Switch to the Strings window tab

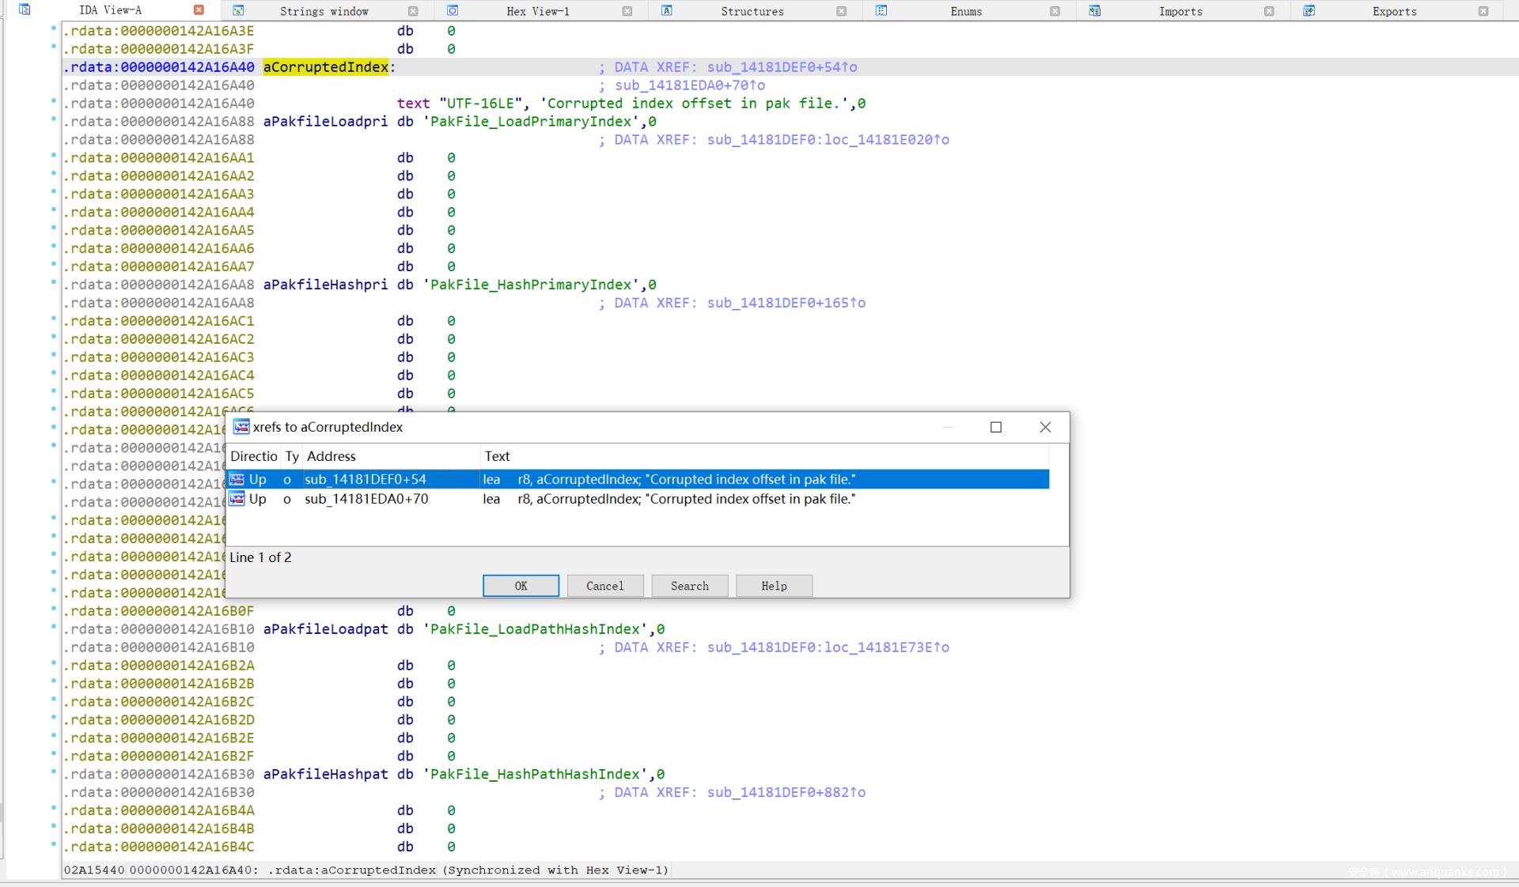pyautogui.click(x=324, y=11)
